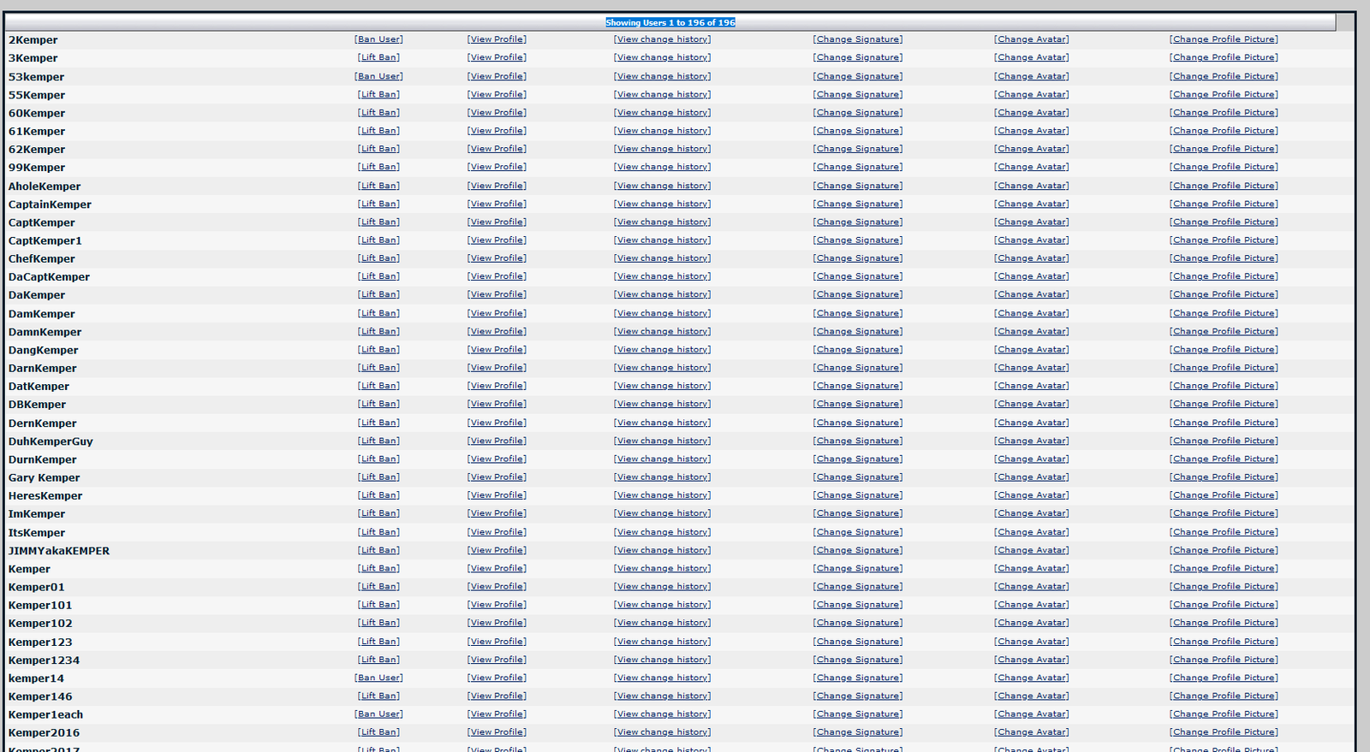Change profile picture for 99Kemper
The height and width of the screenshot is (752, 1370).
(x=1224, y=167)
